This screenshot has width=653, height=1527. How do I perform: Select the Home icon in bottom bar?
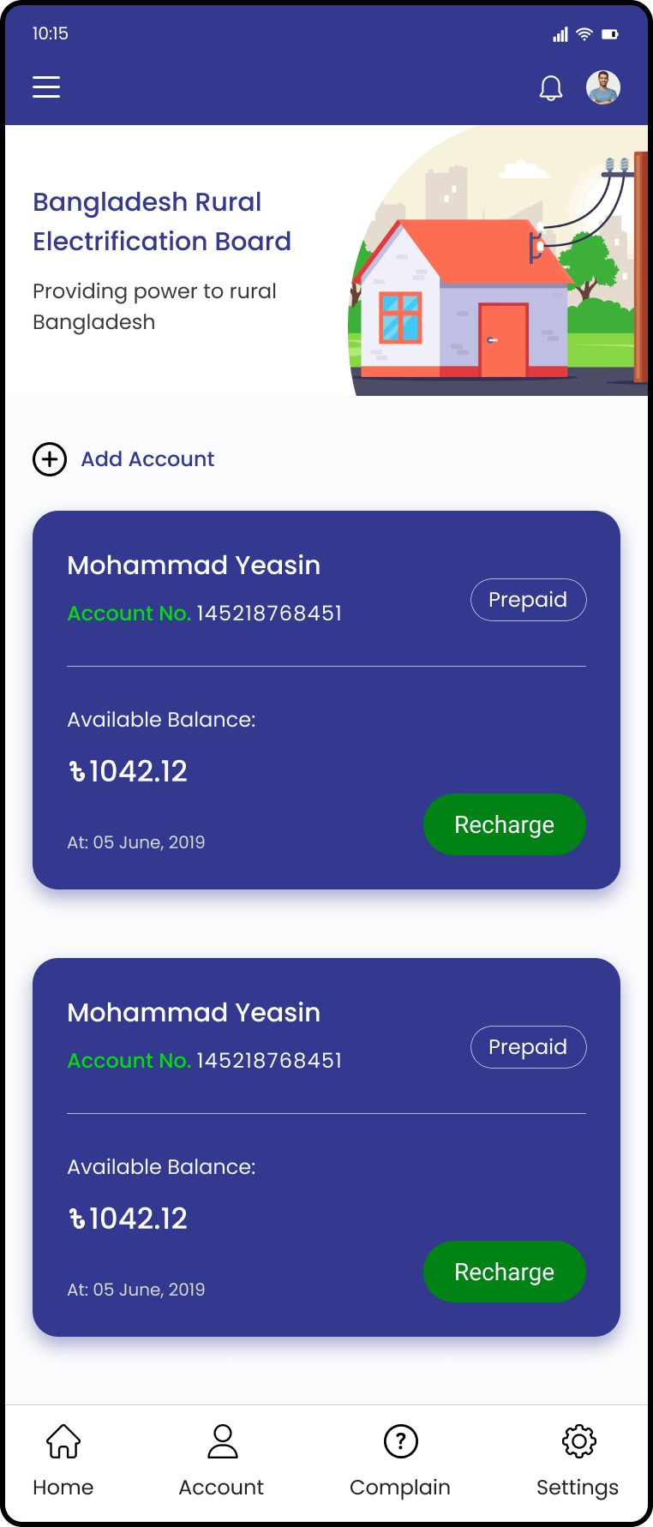point(63,1441)
